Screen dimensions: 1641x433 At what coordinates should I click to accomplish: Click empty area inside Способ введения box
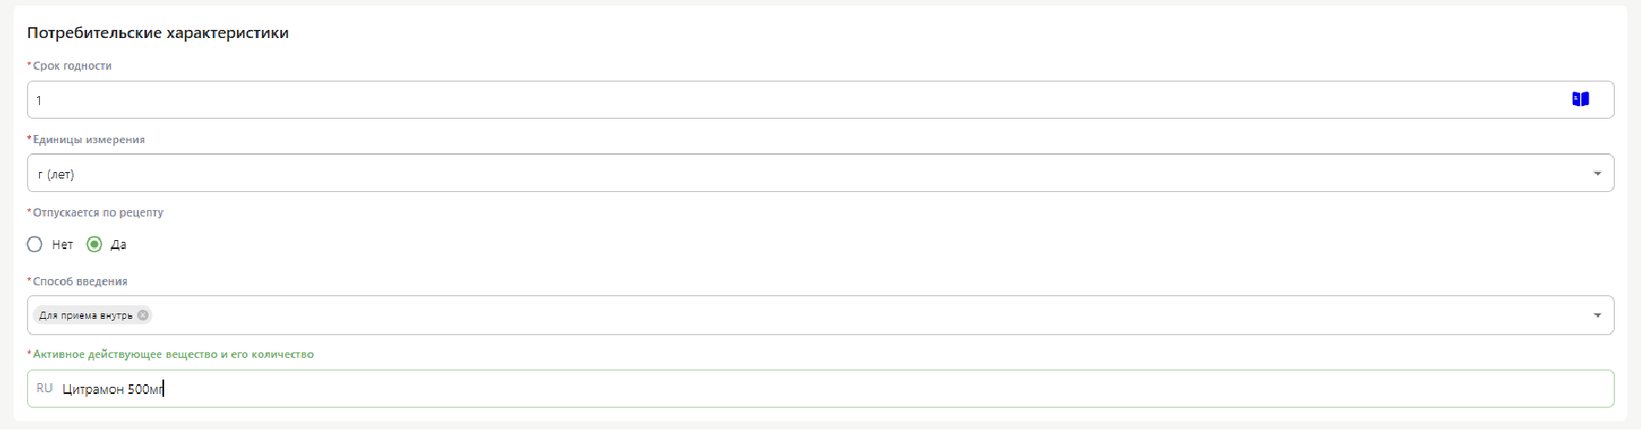[x=816, y=315]
